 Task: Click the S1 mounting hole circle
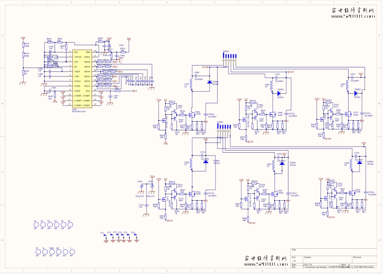coord(35,225)
